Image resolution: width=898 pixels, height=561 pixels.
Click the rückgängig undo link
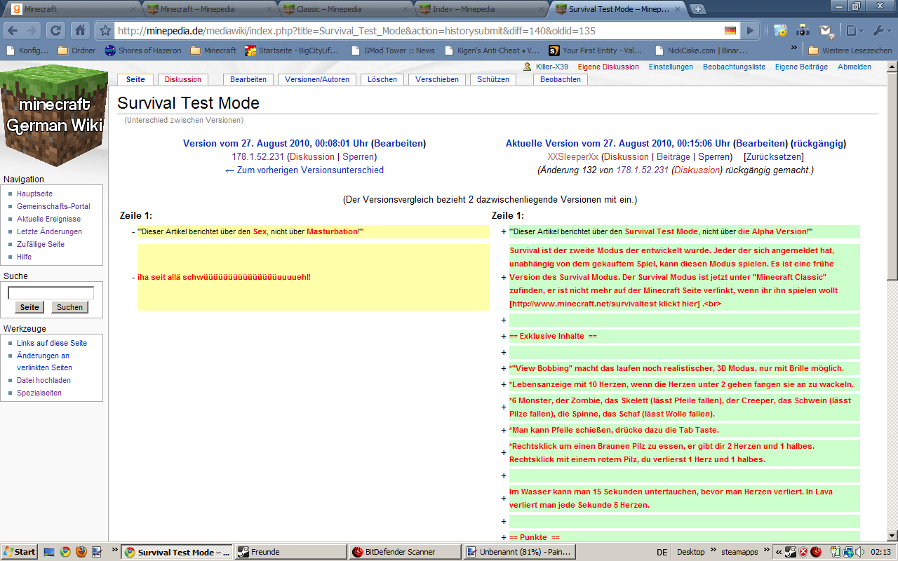tap(818, 143)
